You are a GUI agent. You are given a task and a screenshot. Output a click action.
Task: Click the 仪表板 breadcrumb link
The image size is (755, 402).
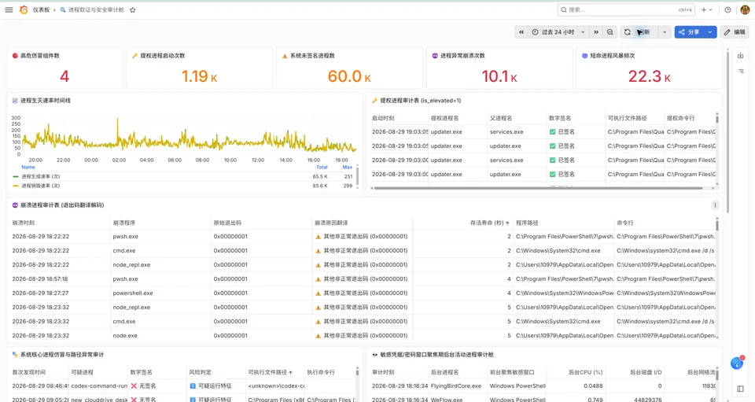coord(41,9)
